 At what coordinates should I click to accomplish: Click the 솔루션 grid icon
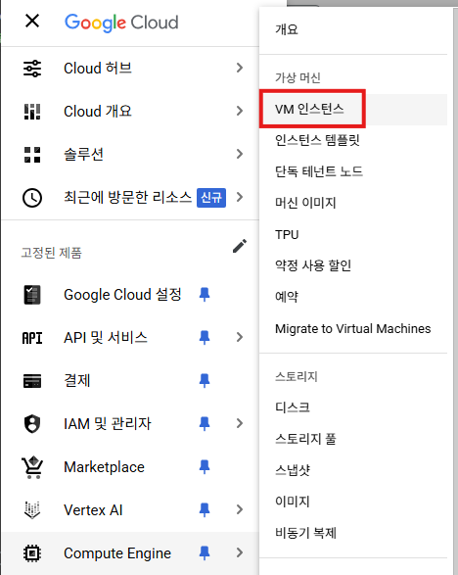pyautogui.click(x=32, y=155)
